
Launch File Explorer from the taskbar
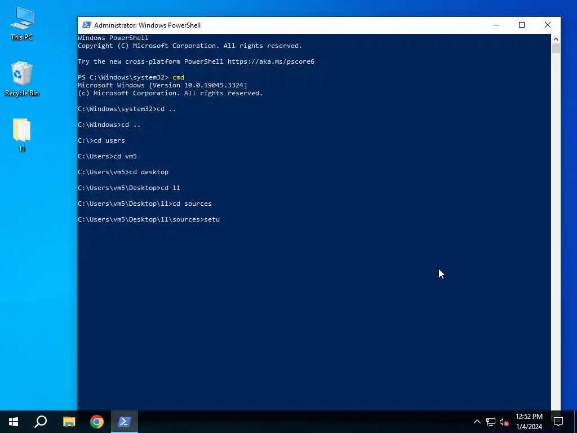tap(69, 422)
